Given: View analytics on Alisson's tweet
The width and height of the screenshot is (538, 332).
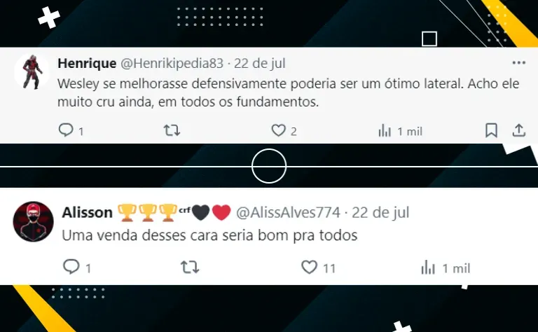Looking at the screenshot, I should pyautogui.click(x=428, y=267).
